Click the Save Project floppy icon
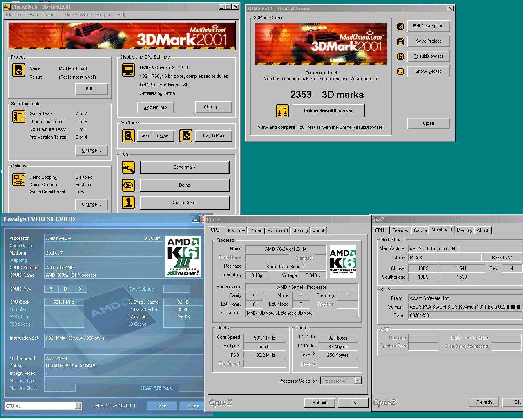The image size is (523, 419). 400,41
